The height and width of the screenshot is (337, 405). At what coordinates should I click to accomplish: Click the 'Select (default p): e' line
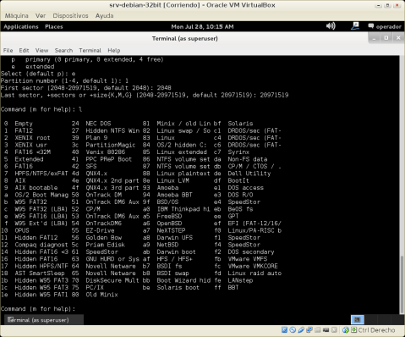point(38,74)
